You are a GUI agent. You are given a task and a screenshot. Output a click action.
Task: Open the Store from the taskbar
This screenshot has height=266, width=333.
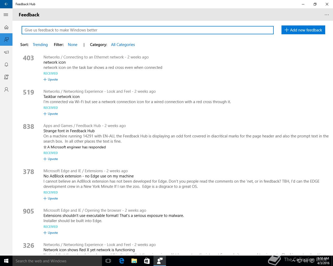click(x=147, y=261)
